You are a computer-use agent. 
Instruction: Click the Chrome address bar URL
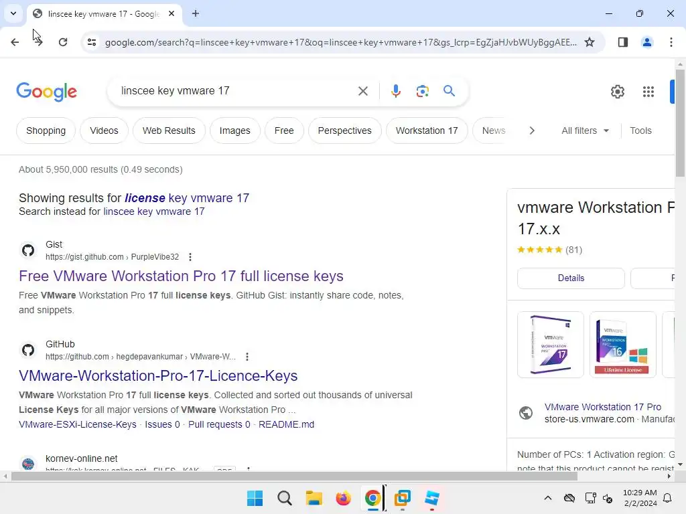340,42
